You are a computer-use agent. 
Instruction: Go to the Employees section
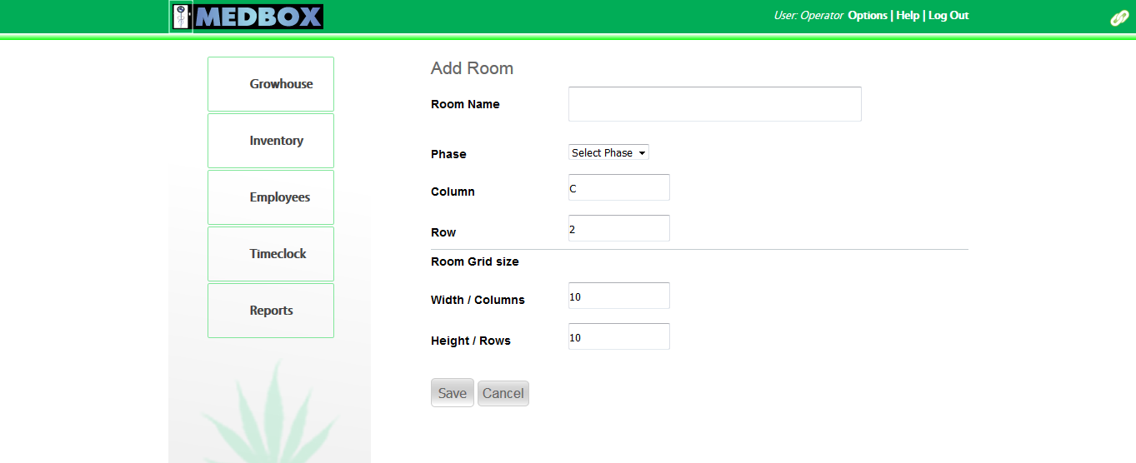(271, 197)
